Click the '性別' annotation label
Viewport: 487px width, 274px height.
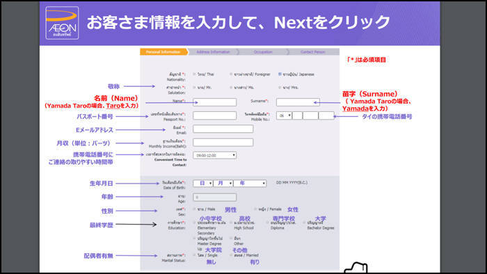pos(107,211)
